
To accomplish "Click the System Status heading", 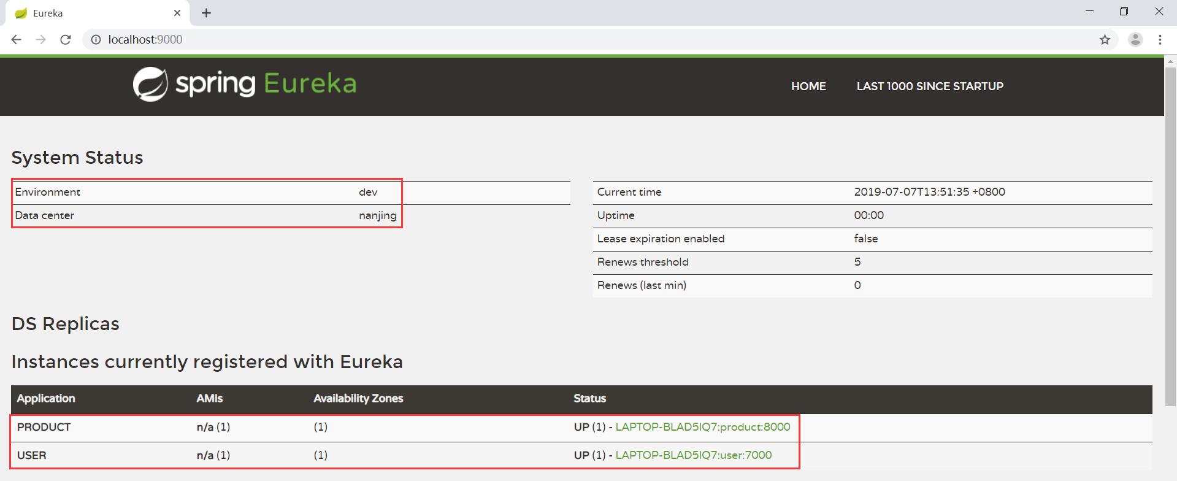I will pos(77,158).
